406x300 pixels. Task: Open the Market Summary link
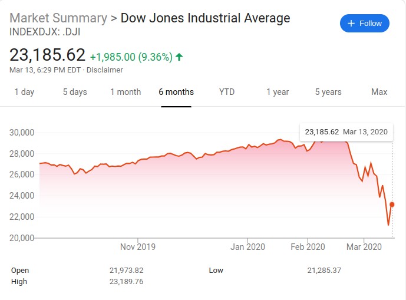click(58, 18)
